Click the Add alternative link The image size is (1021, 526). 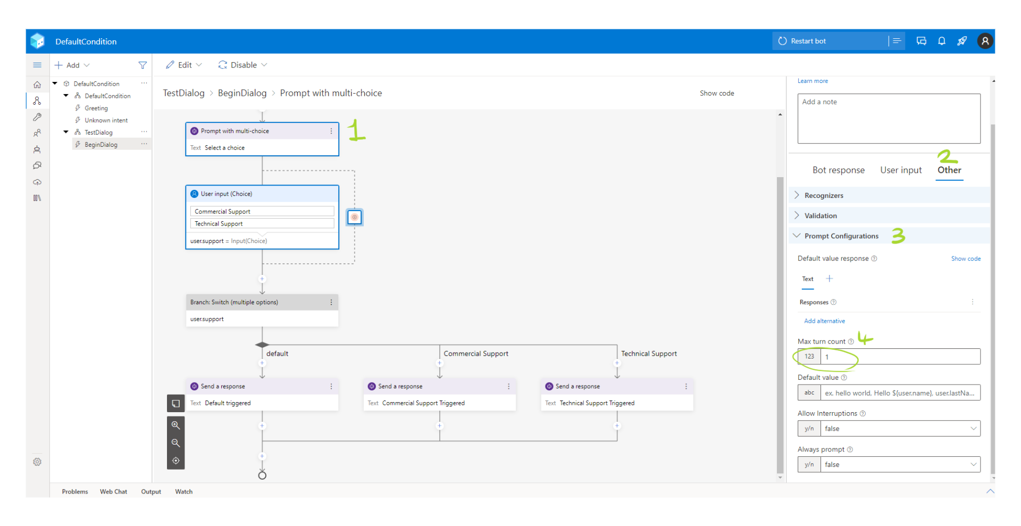[824, 321]
